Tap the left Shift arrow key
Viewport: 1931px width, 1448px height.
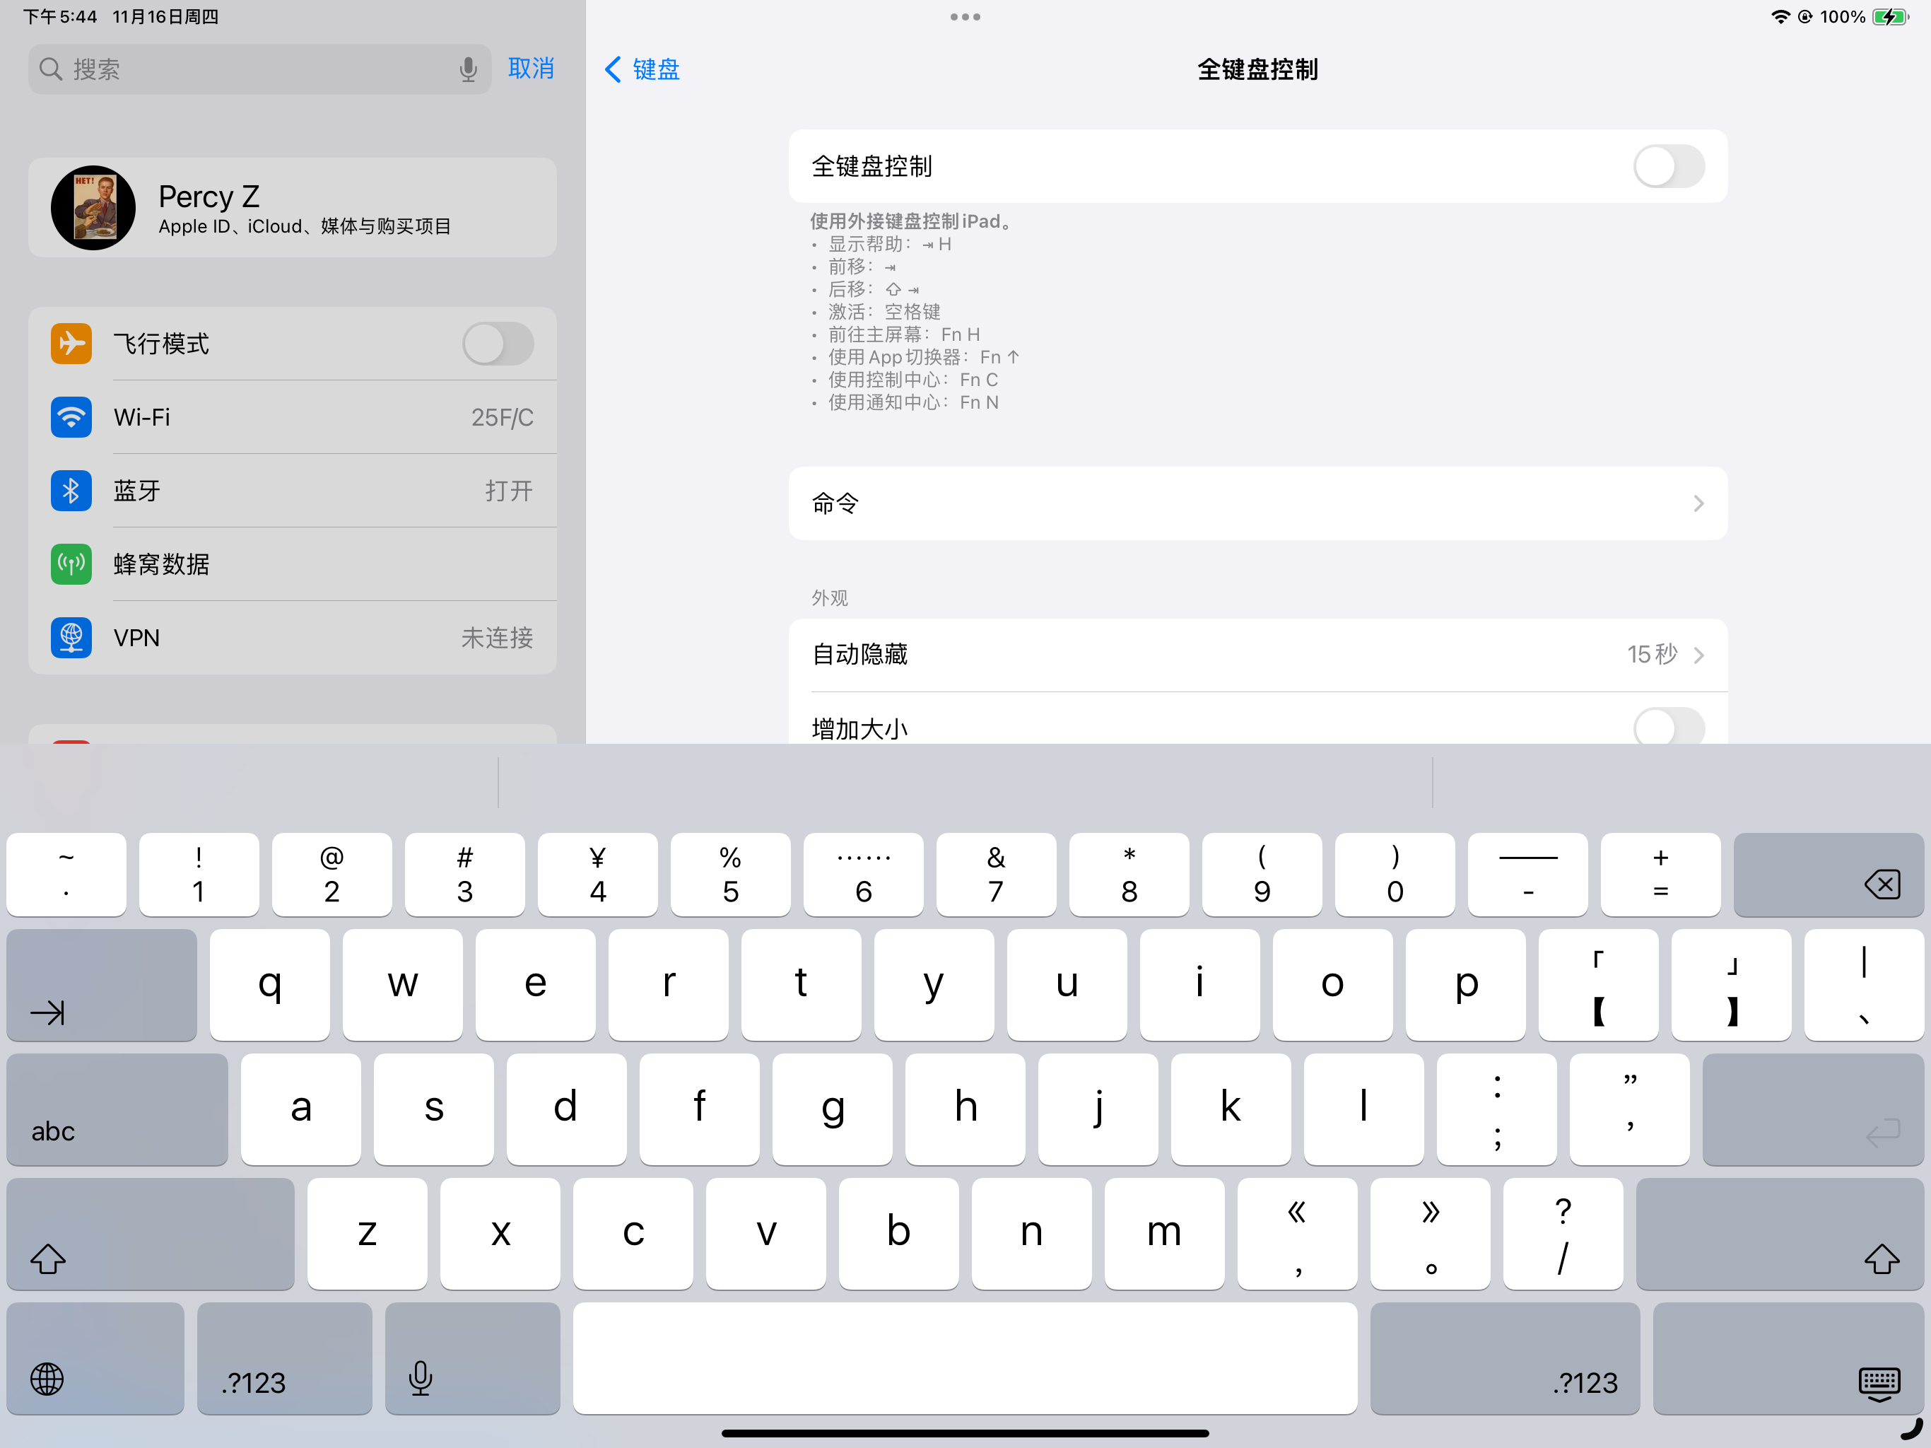pyautogui.click(x=48, y=1259)
